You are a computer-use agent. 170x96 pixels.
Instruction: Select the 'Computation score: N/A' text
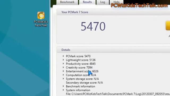pos(81,75)
